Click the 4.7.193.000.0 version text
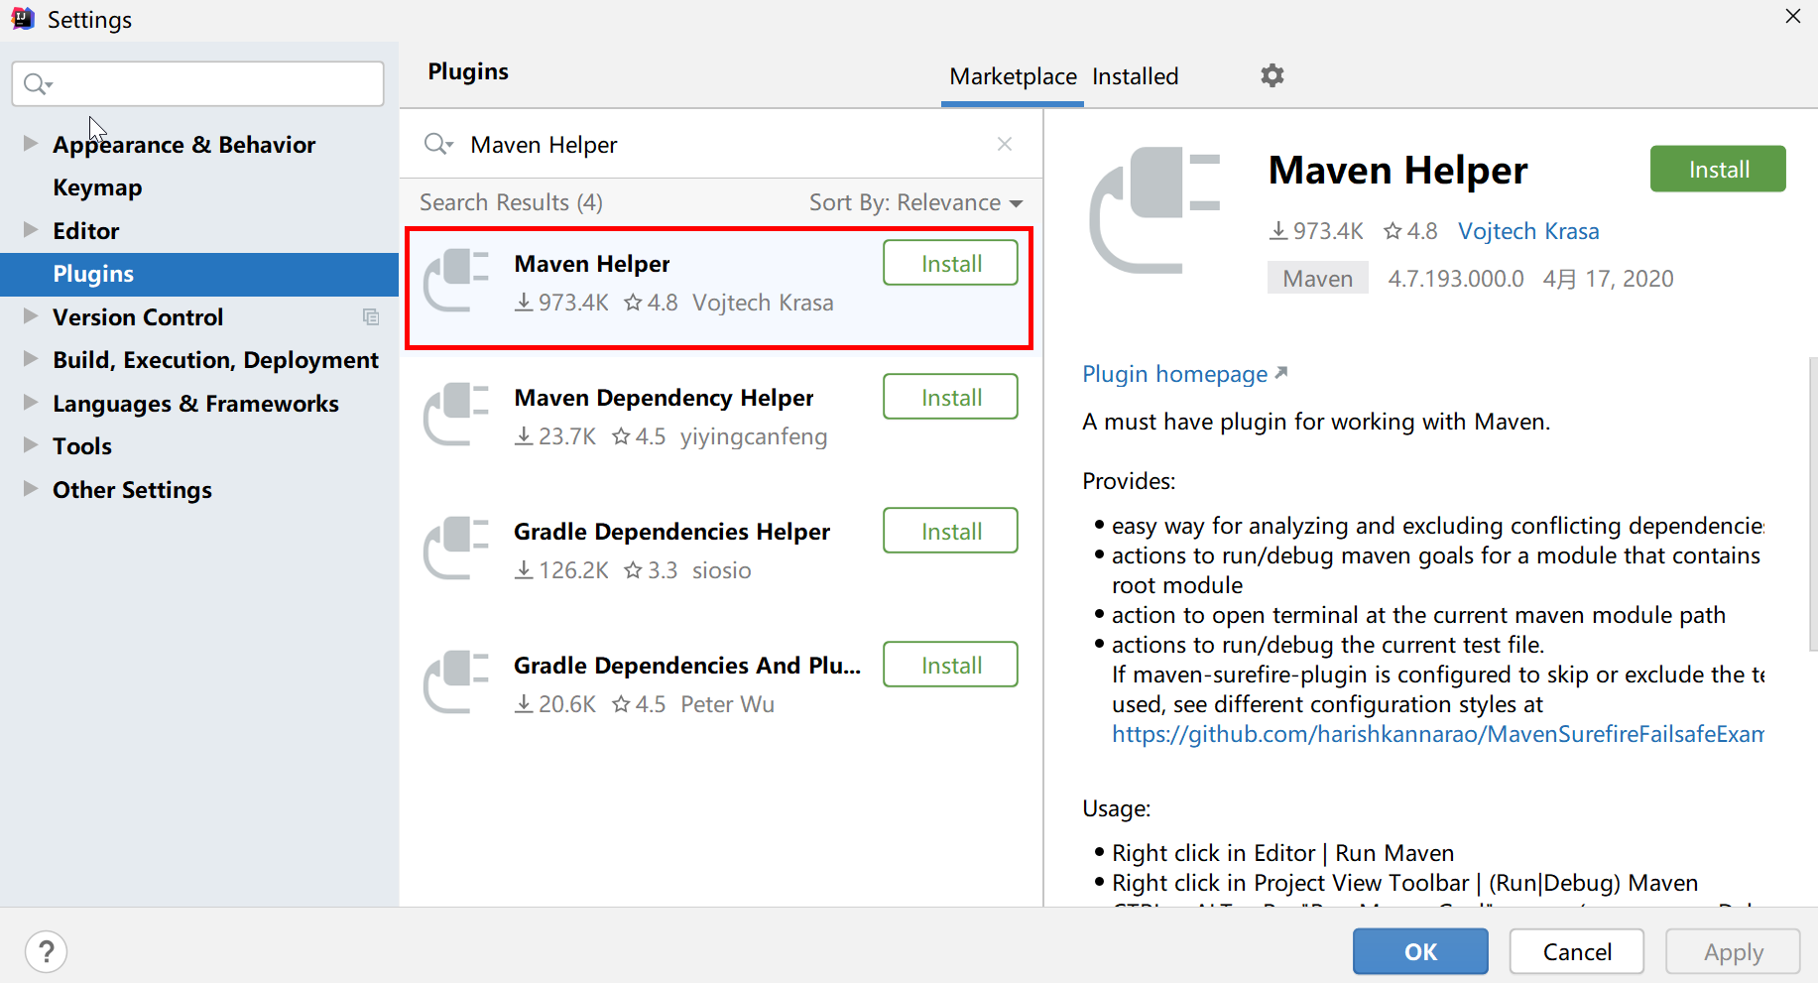This screenshot has height=983, width=1818. tap(1455, 279)
